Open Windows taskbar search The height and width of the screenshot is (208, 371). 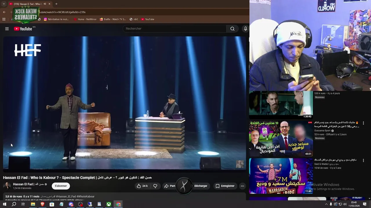[14, 204]
